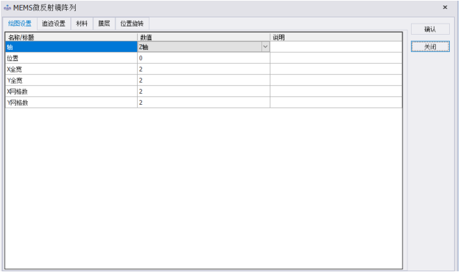The height and width of the screenshot is (272, 461).
Task: Go to the 膜层 tab
Action: (x=104, y=24)
